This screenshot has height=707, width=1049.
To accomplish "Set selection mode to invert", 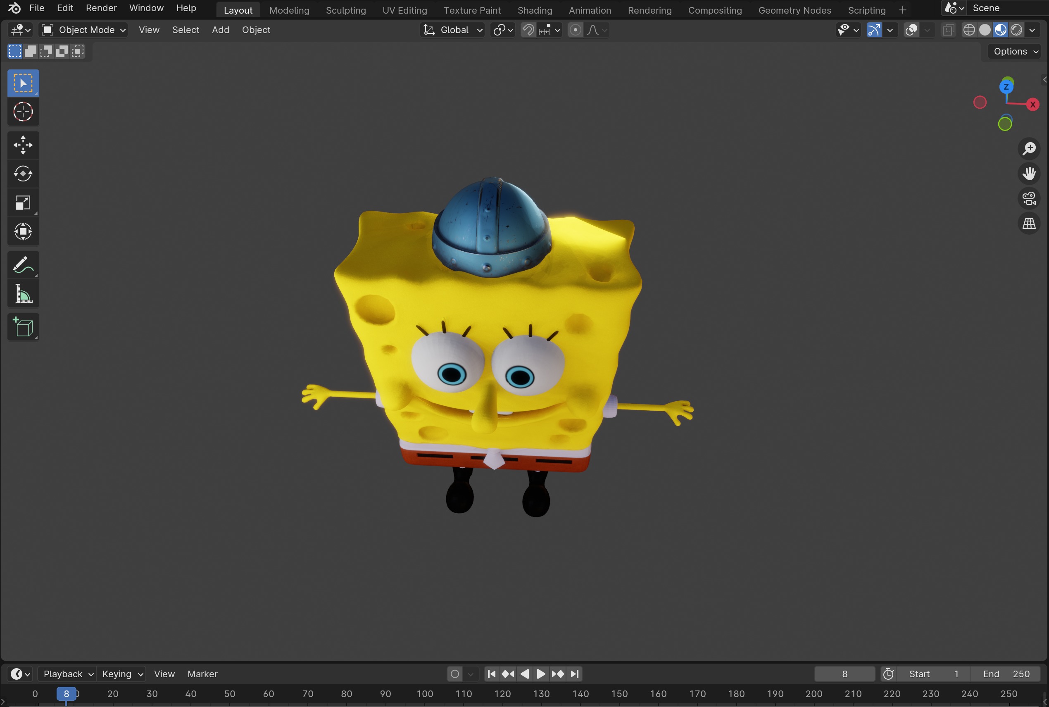I will click(62, 51).
